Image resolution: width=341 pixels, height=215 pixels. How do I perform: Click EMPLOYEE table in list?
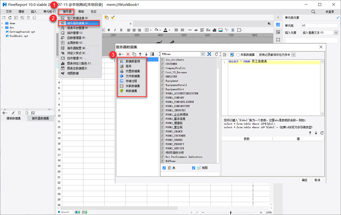(171, 76)
